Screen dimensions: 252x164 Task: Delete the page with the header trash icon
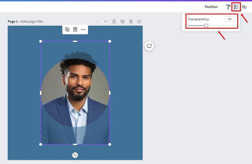[131, 21]
